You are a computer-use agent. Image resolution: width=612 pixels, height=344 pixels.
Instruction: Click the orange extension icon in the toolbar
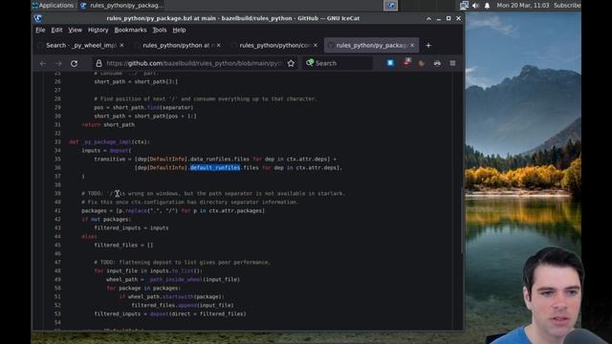point(422,63)
